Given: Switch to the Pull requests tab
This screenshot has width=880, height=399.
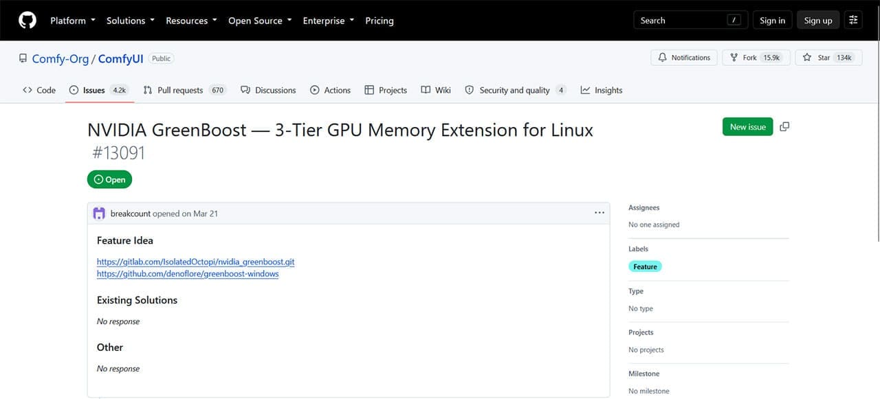Looking at the screenshot, I should point(184,90).
